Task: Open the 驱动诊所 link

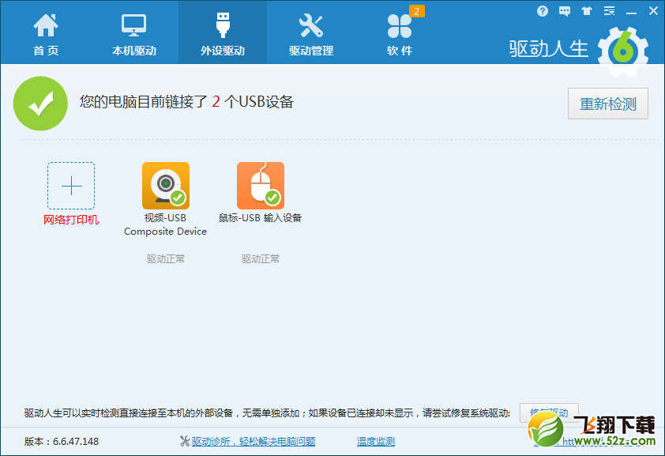Action: click(x=254, y=442)
